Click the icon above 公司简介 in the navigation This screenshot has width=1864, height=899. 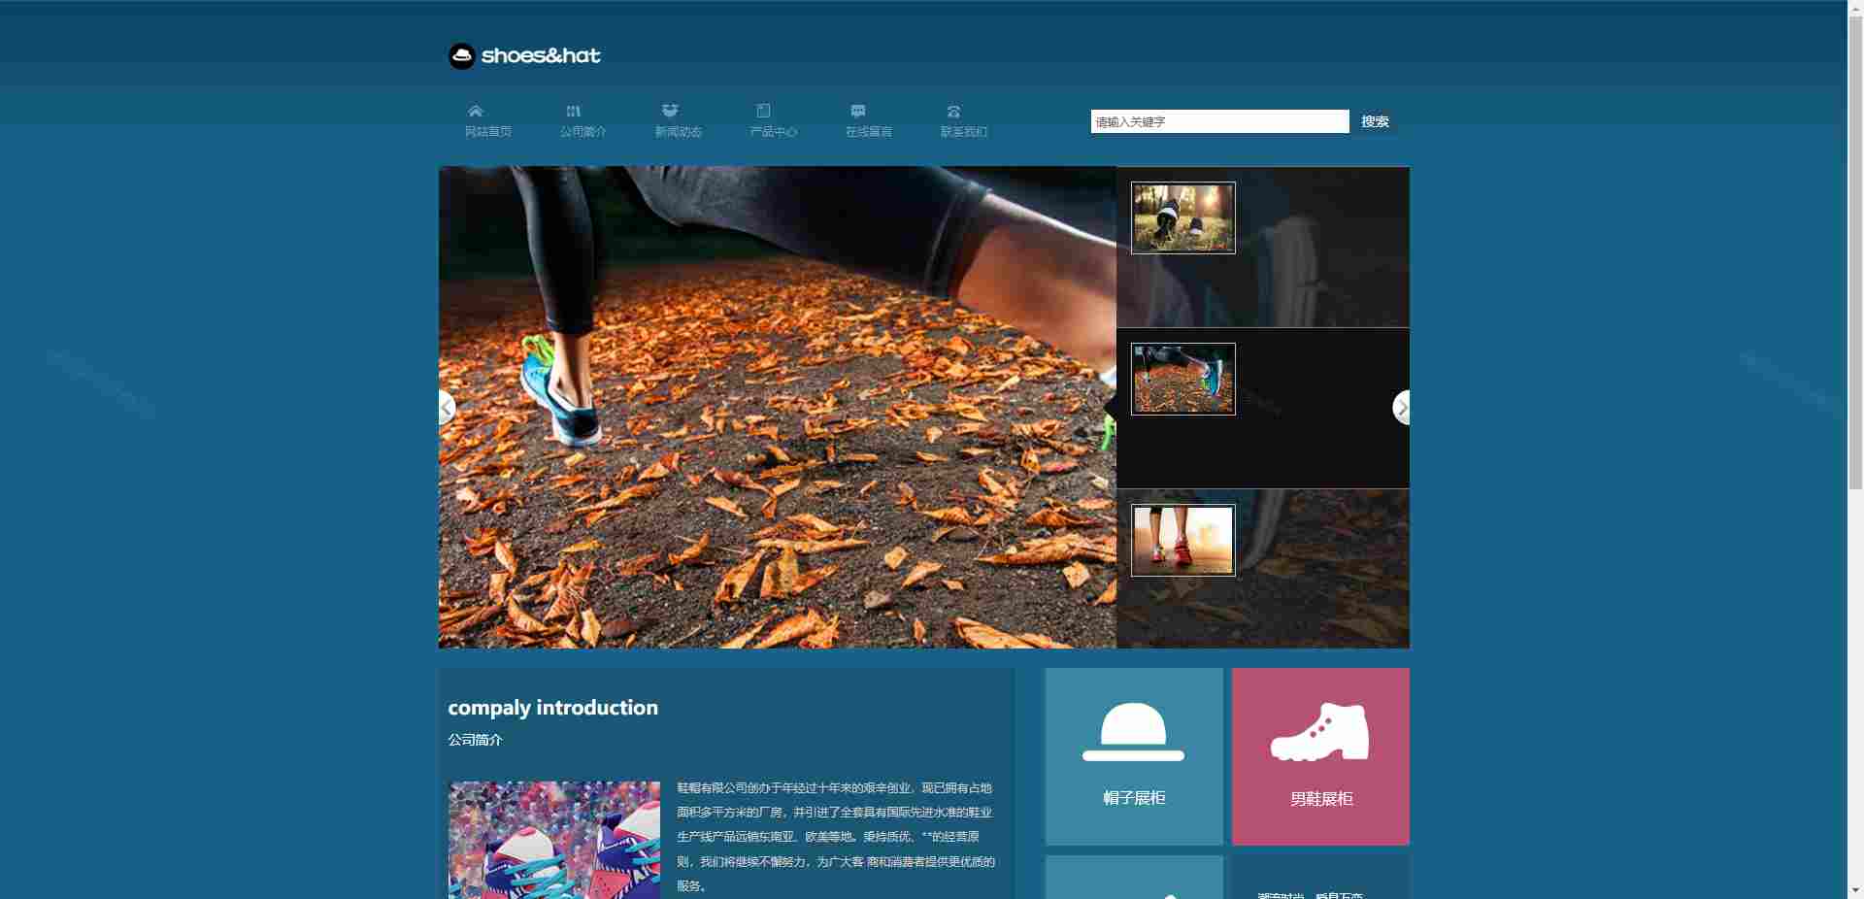(x=573, y=111)
